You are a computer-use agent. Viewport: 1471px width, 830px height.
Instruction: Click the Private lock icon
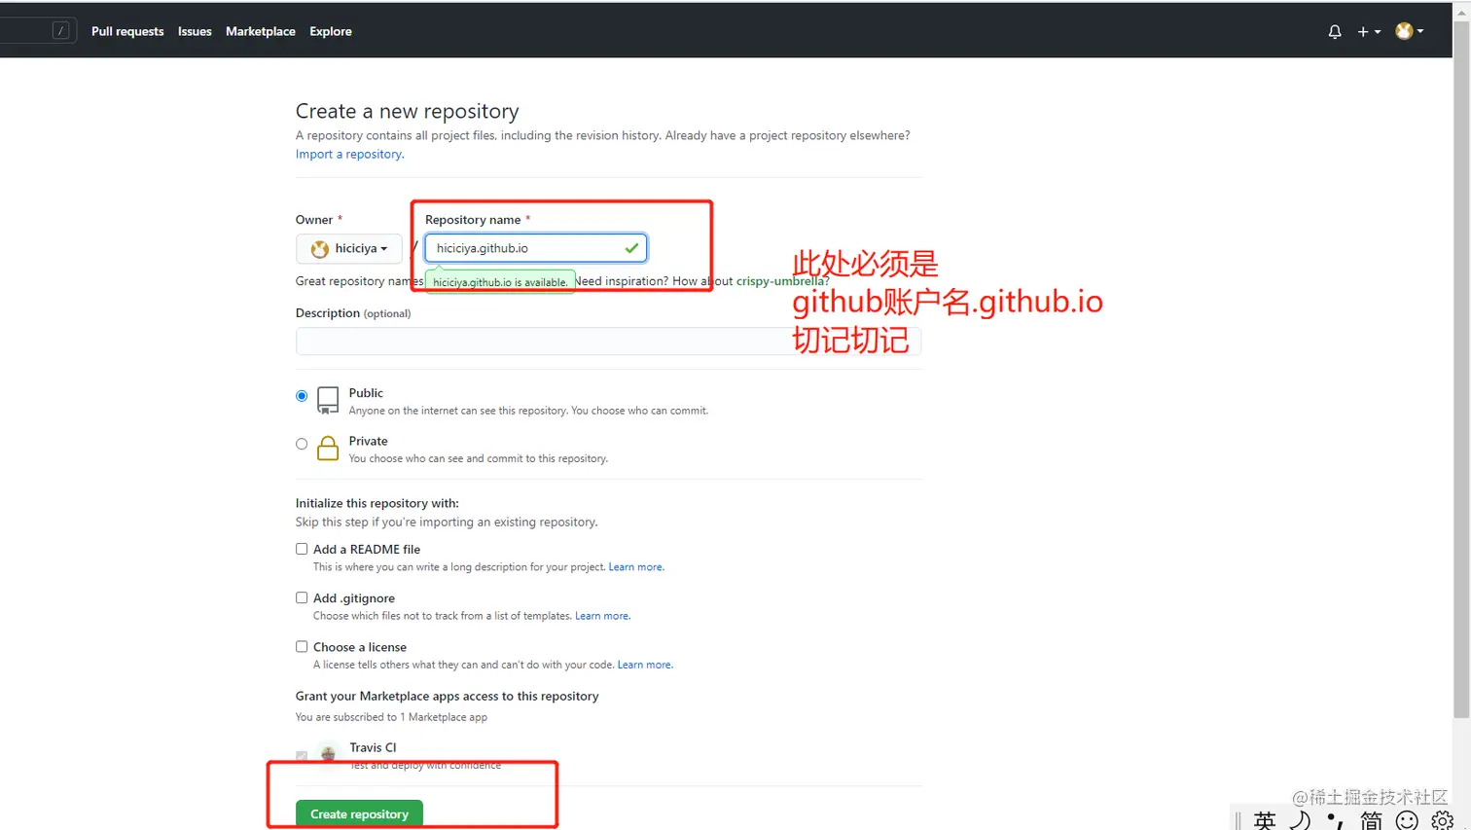tap(328, 448)
